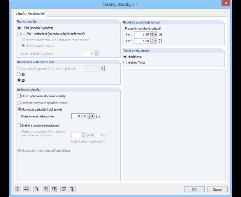Choose 2D laminated glass modelling option
The height and width of the screenshot is (197, 241).
click(19, 80)
